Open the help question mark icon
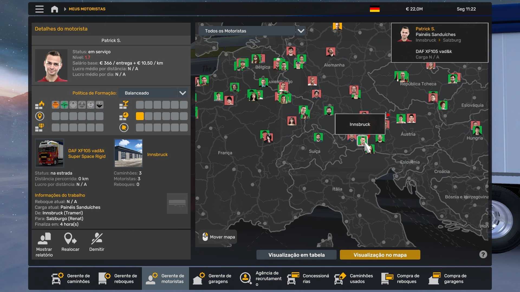 483,254
